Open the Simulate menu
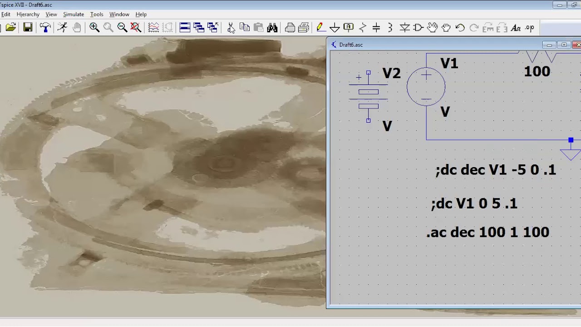581x327 pixels. [x=74, y=14]
